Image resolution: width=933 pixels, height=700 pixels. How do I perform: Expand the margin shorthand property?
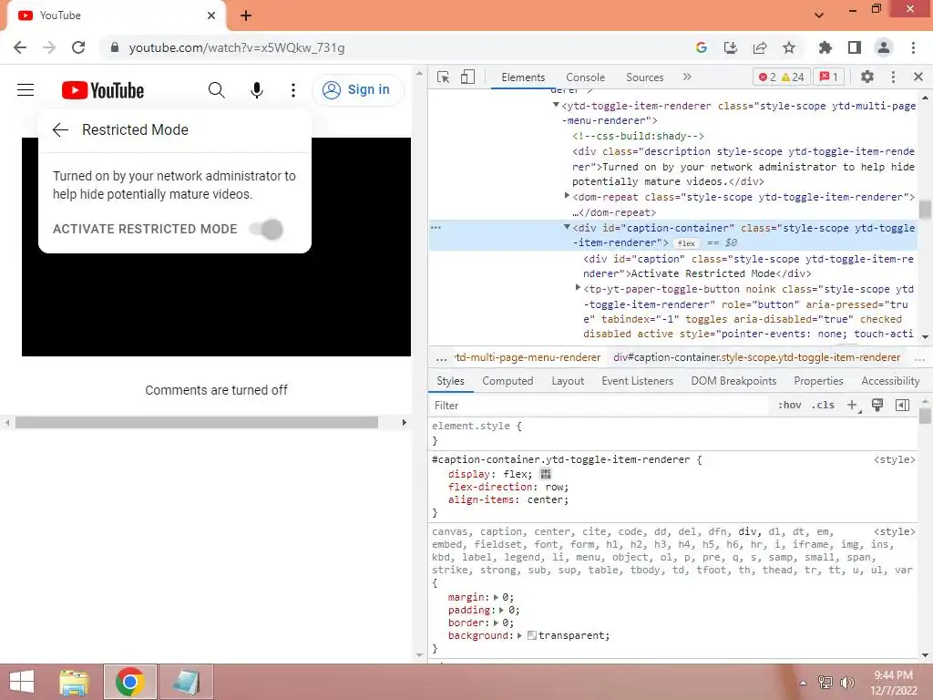[497, 597]
